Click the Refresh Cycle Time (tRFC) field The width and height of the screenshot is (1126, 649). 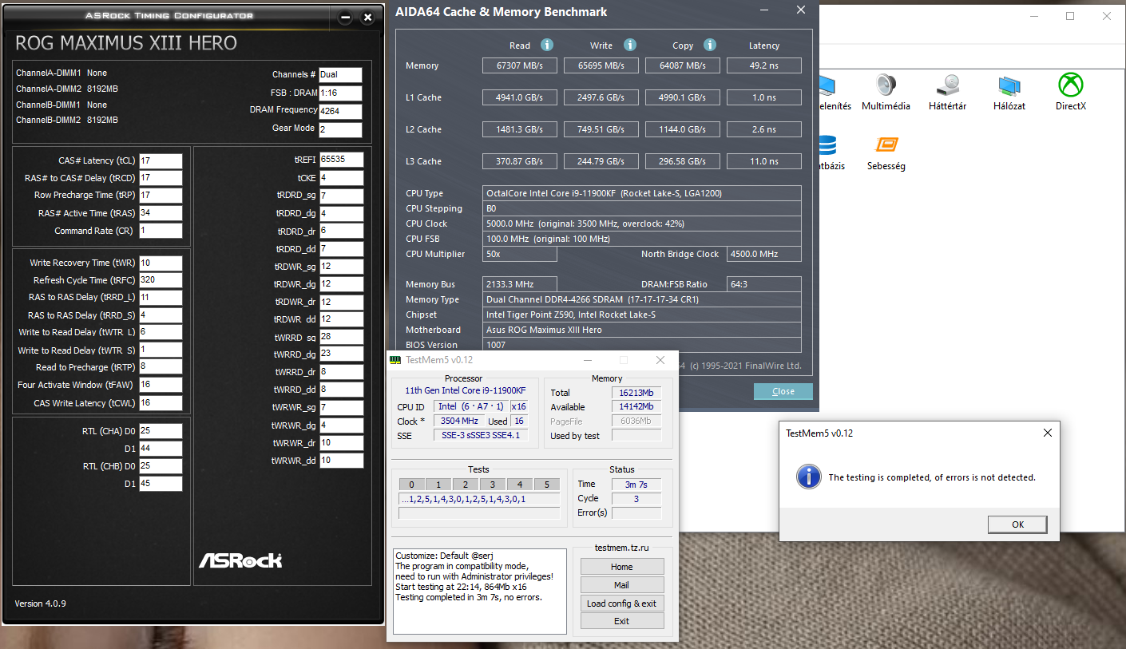[x=161, y=280]
